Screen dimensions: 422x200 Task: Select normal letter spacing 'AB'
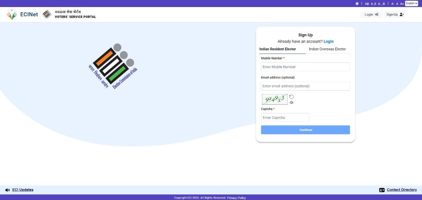point(367,4)
